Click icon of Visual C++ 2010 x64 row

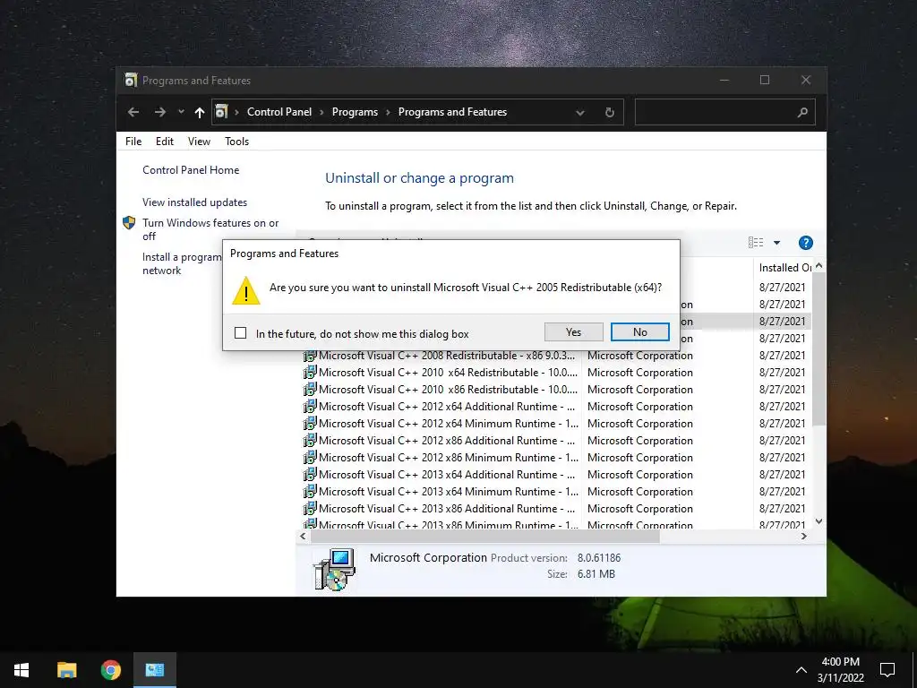click(x=310, y=372)
